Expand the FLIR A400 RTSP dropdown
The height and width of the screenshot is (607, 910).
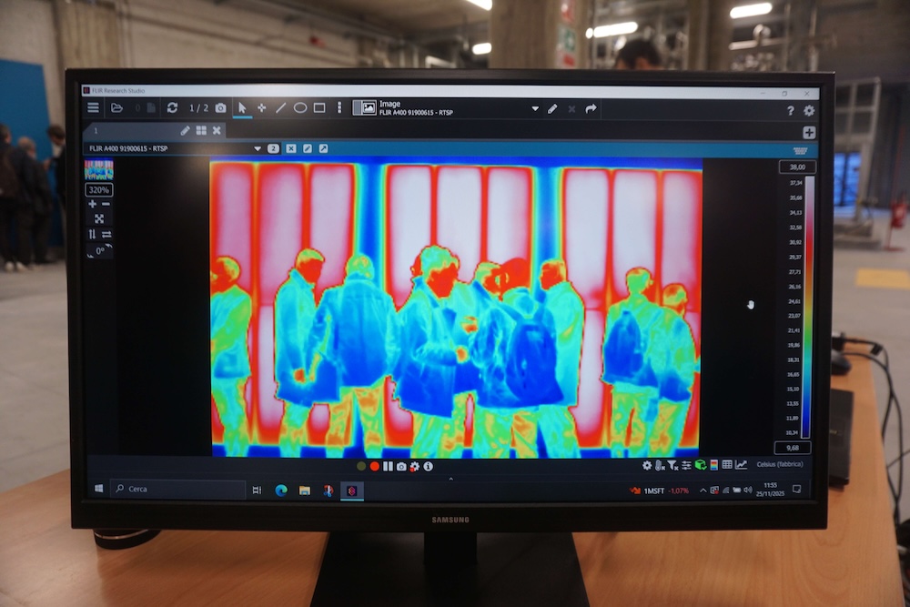[258, 148]
